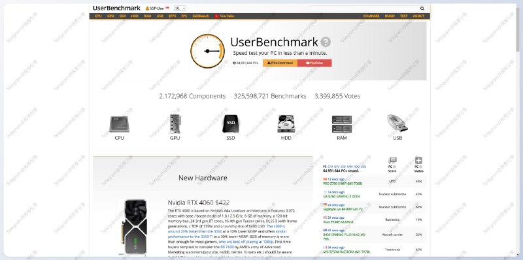Click the 64,931,644 PCs counter button
The height and width of the screenshot is (260, 523).
(x=246, y=63)
